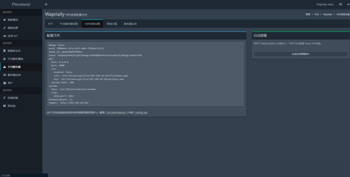
Task: Click the server list icon in top bar
Action: (340, 4)
